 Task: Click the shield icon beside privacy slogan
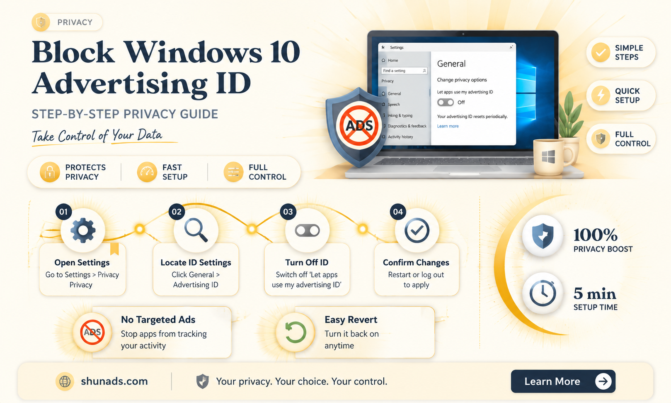(x=202, y=381)
